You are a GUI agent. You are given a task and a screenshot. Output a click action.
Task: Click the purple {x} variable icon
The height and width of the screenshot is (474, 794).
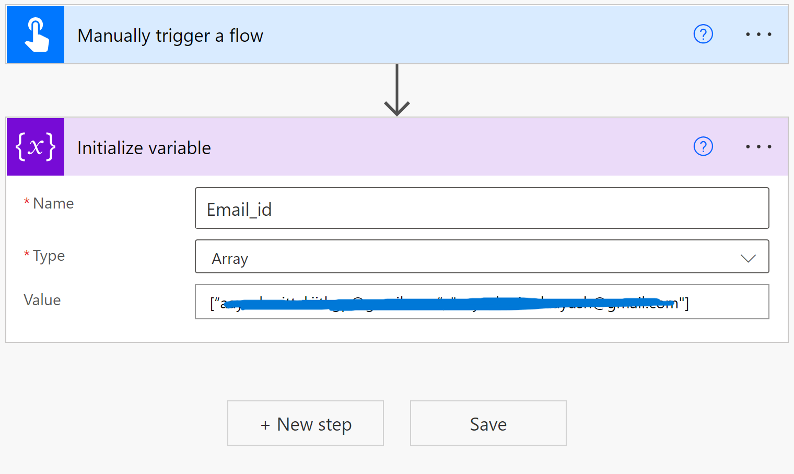(36, 147)
